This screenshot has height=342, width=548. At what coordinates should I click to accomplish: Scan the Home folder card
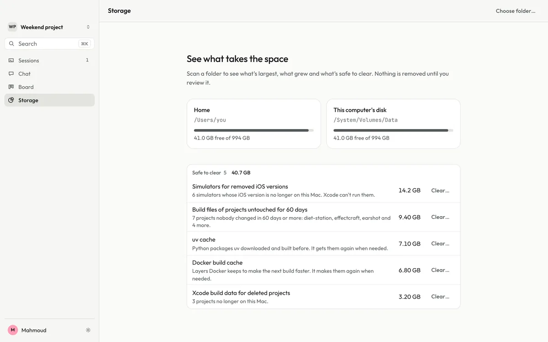(x=254, y=124)
